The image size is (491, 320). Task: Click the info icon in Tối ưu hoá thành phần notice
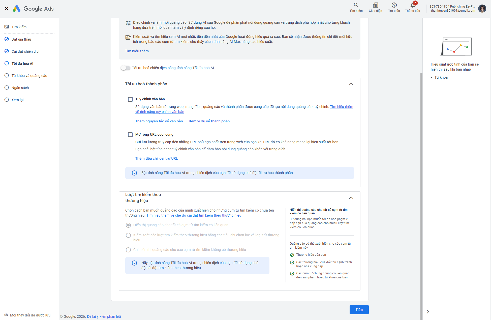(x=134, y=173)
